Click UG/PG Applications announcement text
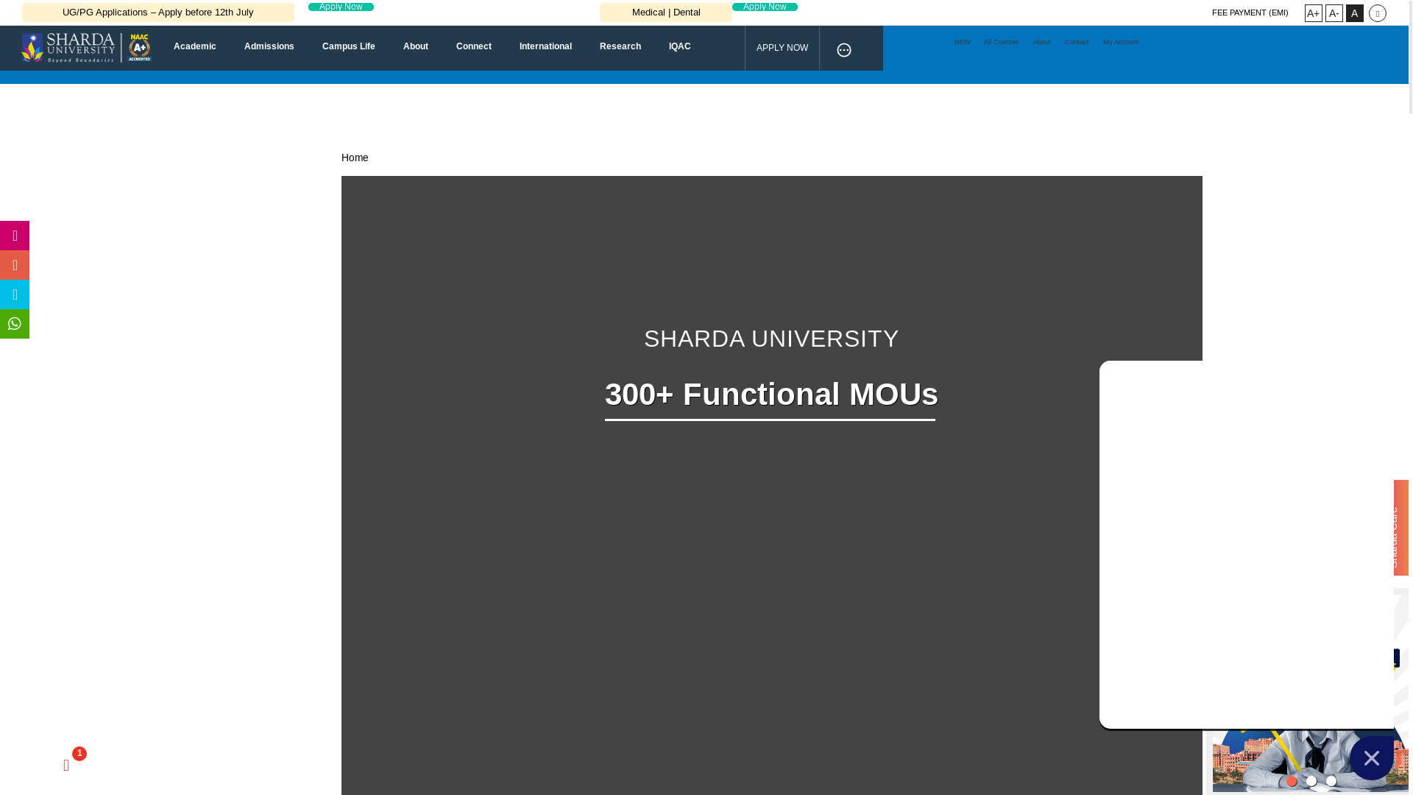1413x795 pixels. 158,13
